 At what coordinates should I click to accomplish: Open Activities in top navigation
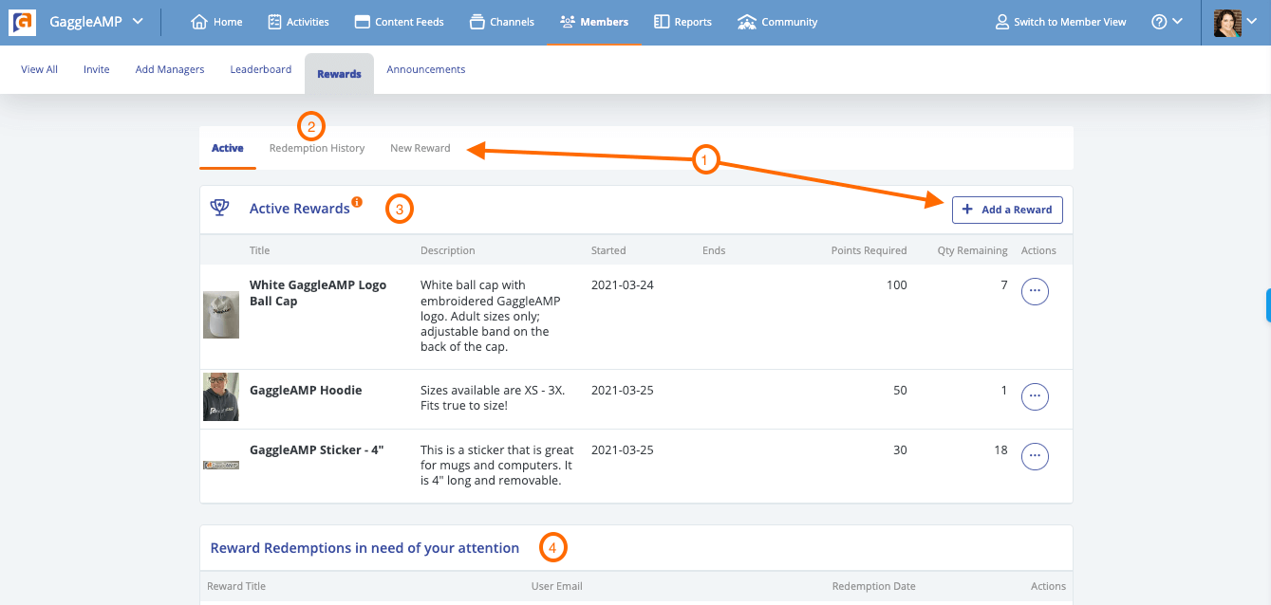[298, 22]
